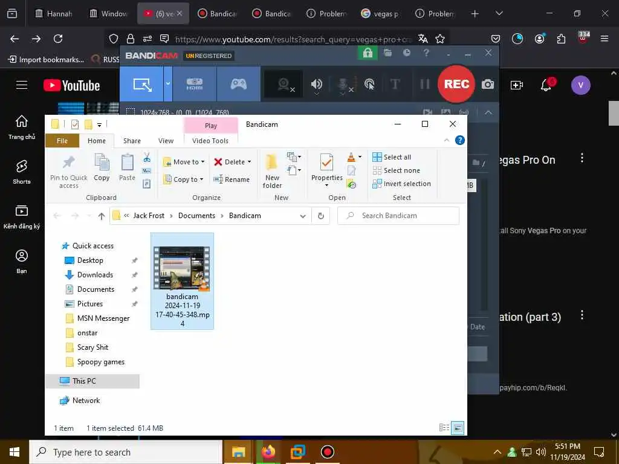Viewport: 619px width, 464px height.
Task: Create a New folder
Action: 272,171
